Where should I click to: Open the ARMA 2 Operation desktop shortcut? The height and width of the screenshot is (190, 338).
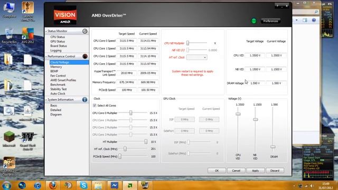point(9,167)
